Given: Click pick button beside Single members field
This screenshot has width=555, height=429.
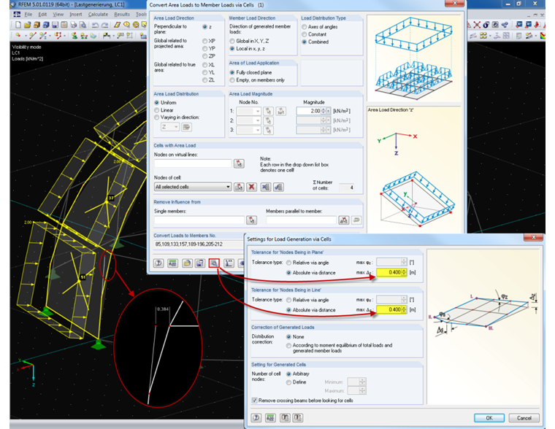Looking at the screenshot, I should click(x=251, y=220).
